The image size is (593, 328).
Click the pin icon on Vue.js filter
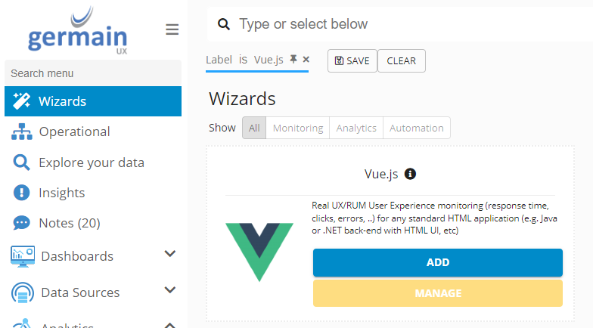pyautogui.click(x=293, y=59)
